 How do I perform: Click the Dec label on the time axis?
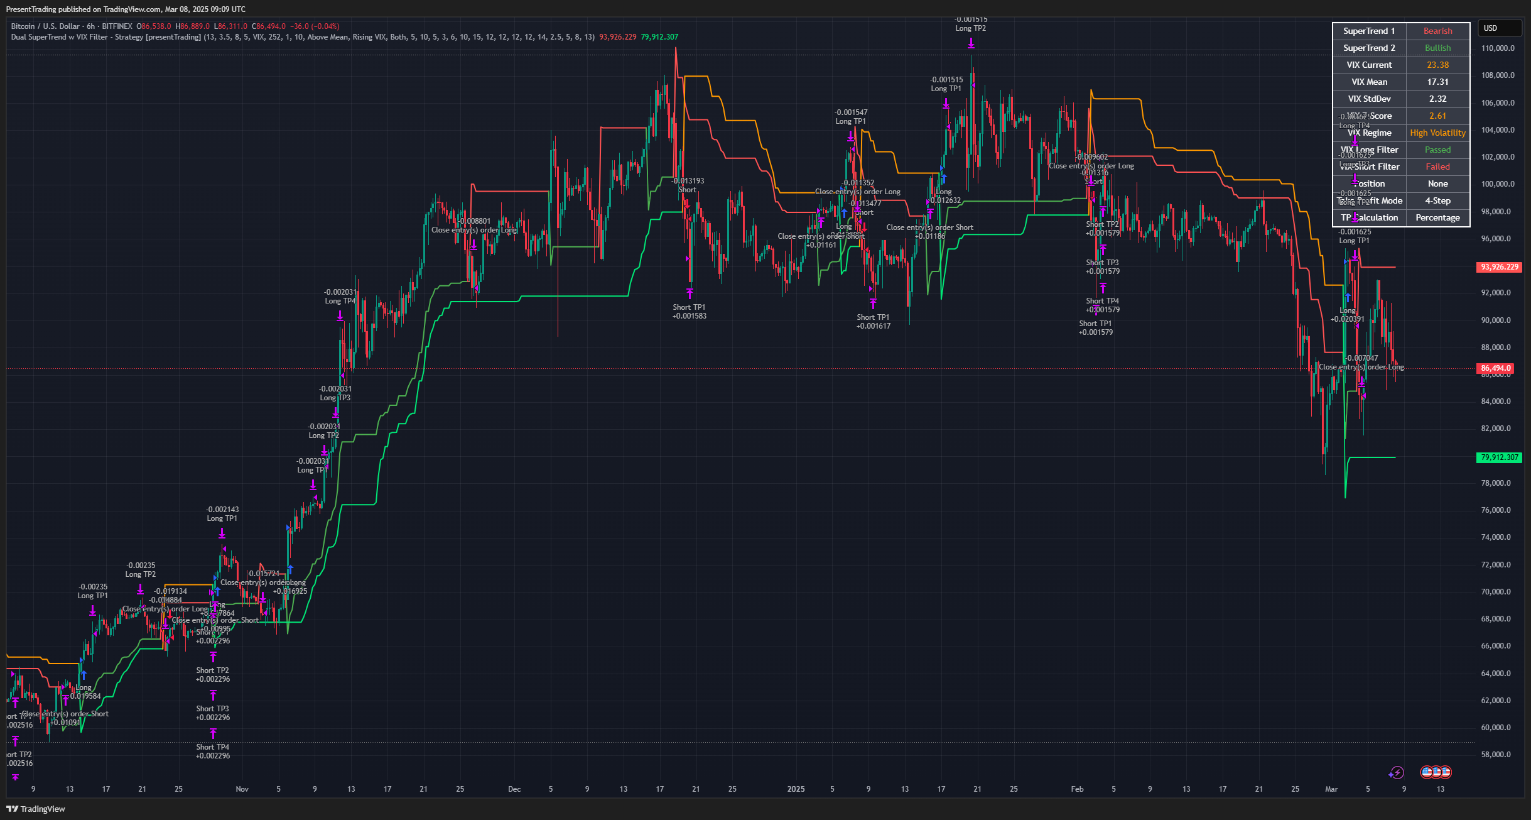(514, 789)
